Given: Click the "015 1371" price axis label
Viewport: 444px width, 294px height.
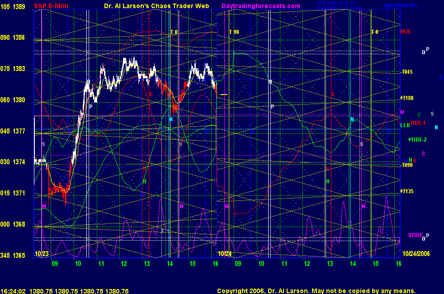Looking at the screenshot, I should pos(13,193).
